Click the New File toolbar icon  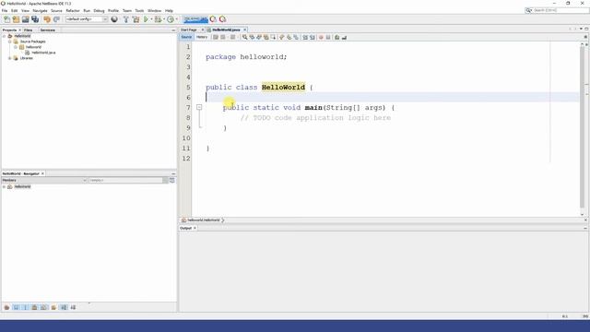point(6,19)
